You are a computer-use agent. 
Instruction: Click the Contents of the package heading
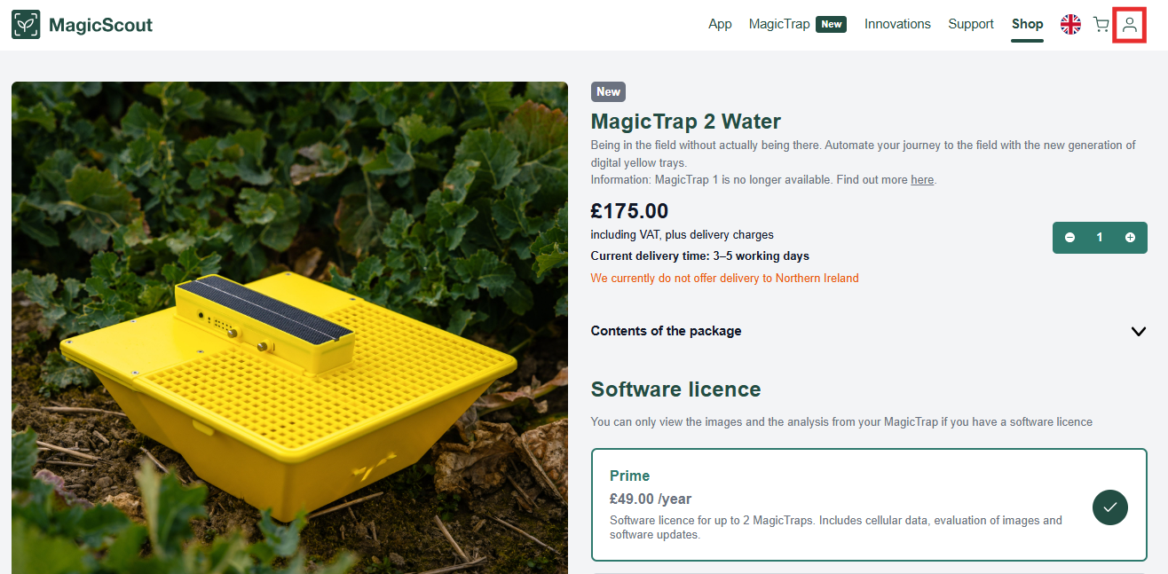[x=666, y=331]
